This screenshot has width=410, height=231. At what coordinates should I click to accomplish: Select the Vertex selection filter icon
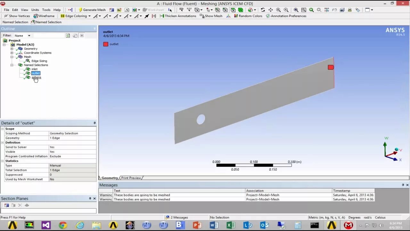tap(217, 10)
